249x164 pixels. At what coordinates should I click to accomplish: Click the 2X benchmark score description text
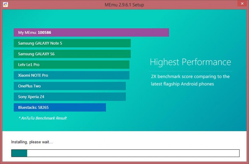pyautogui.click(x=190, y=80)
